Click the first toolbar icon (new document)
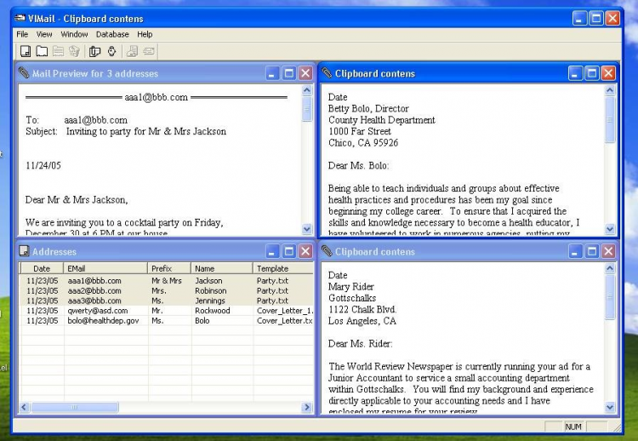638x441 pixels. [x=26, y=52]
